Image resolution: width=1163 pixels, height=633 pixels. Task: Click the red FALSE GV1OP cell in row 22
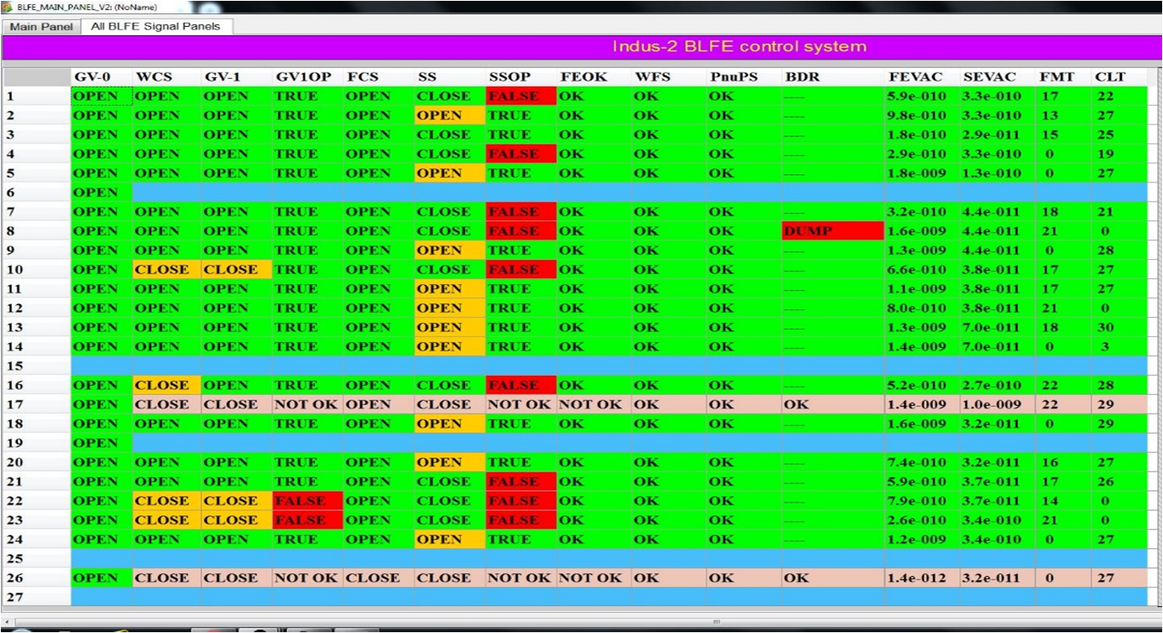308,501
